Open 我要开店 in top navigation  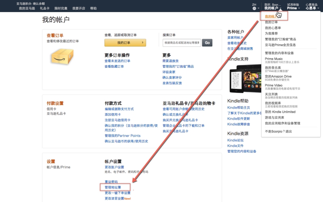click(79, 8)
